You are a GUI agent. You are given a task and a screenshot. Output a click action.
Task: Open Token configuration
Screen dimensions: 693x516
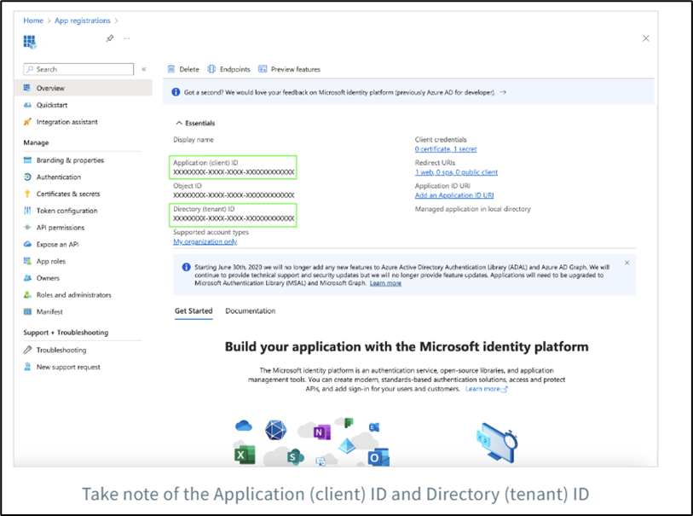click(66, 211)
